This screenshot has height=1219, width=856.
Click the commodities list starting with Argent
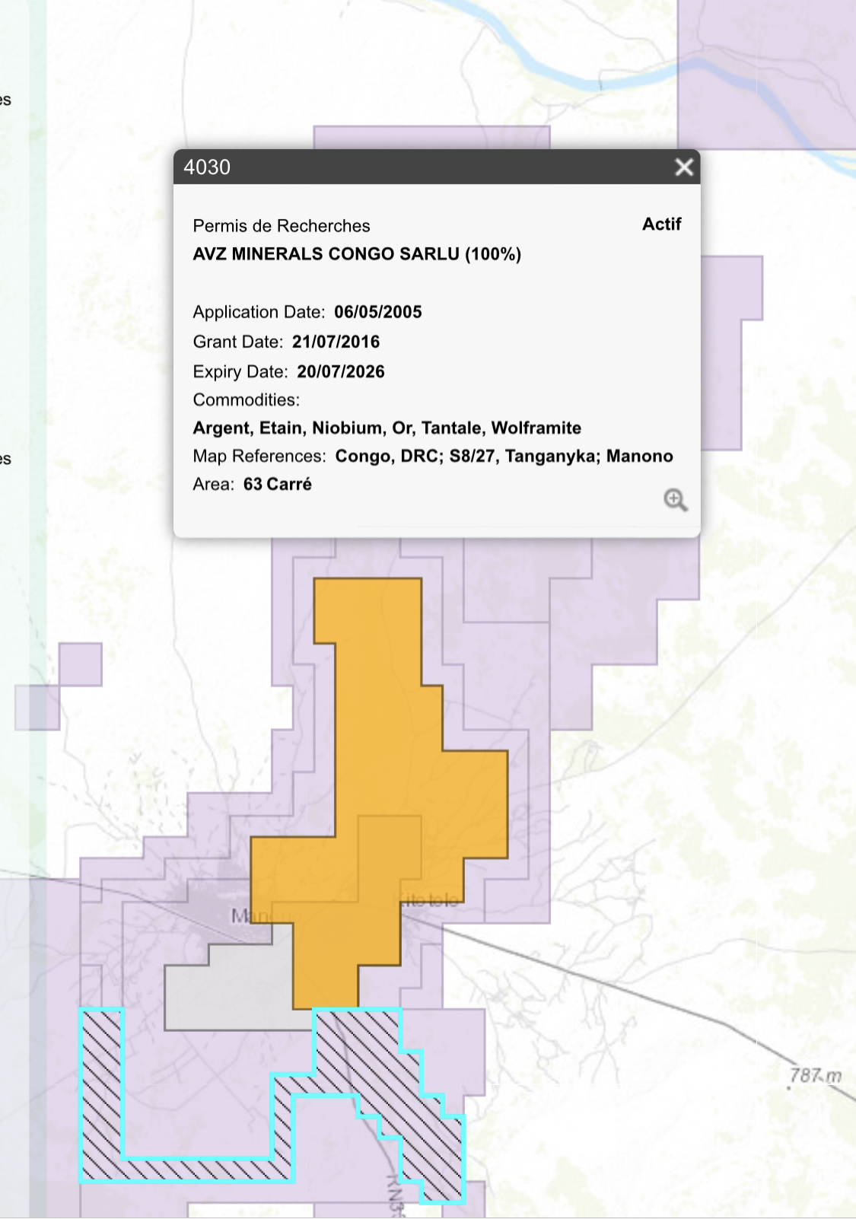(387, 428)
